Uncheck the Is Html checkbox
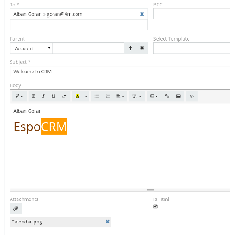The image size is (230, 235). click(x=155, y=206)
